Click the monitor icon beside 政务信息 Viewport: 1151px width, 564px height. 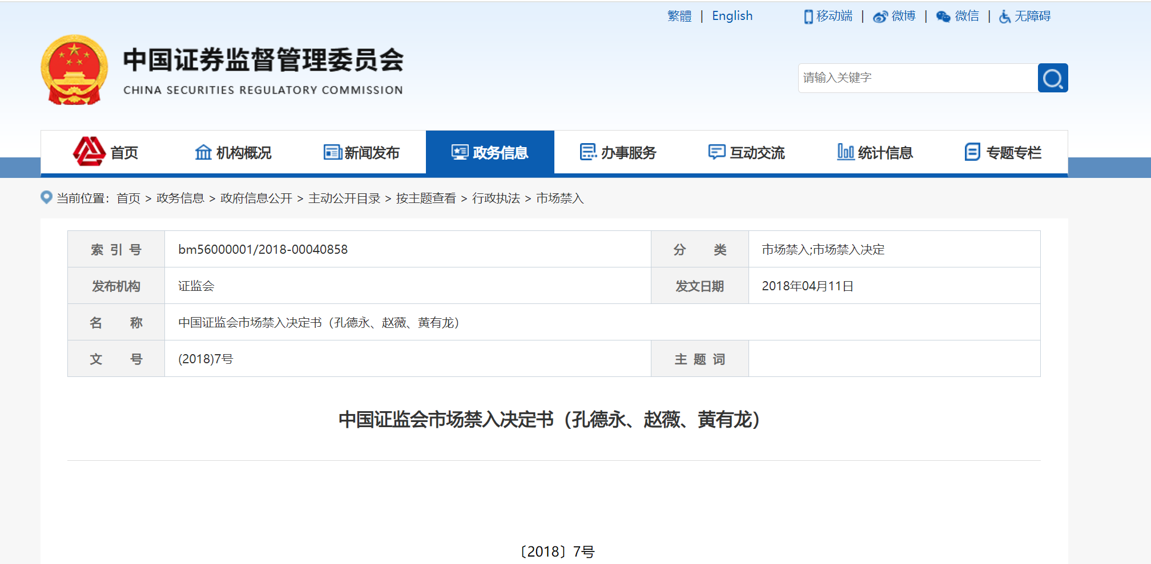(x=460, y=152)
